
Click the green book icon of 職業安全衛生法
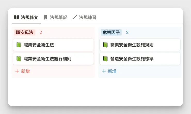click(x=19, y=45)
